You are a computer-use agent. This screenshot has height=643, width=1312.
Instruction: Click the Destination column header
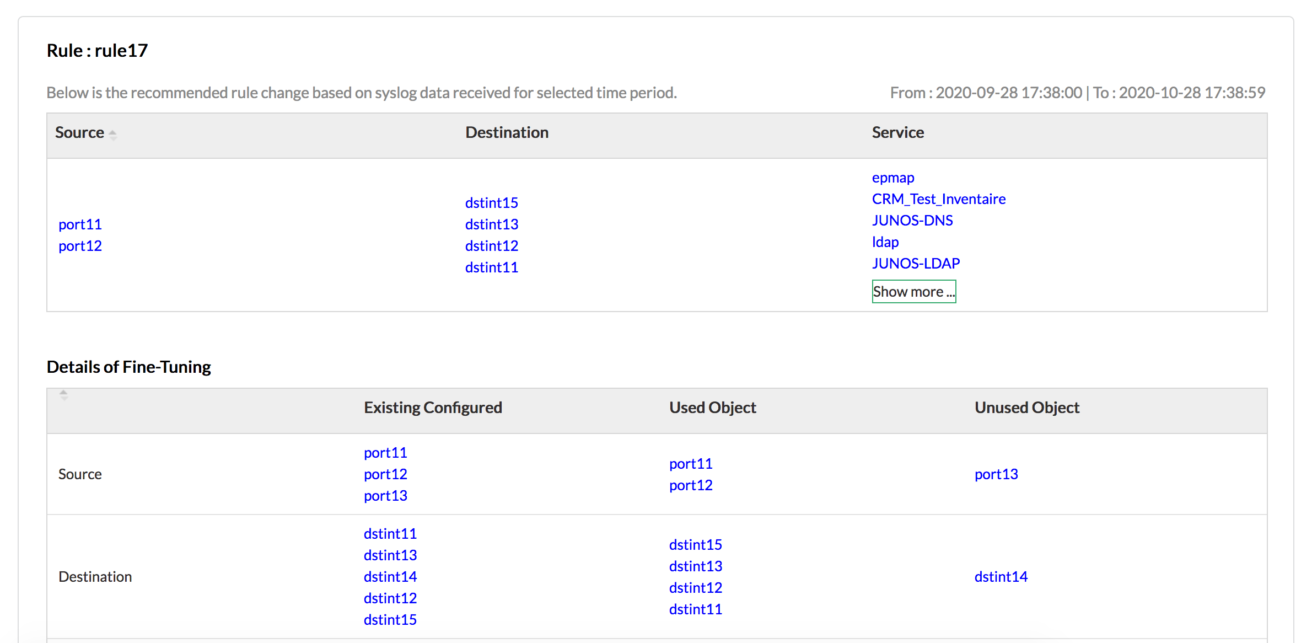(x=507, y=132)
